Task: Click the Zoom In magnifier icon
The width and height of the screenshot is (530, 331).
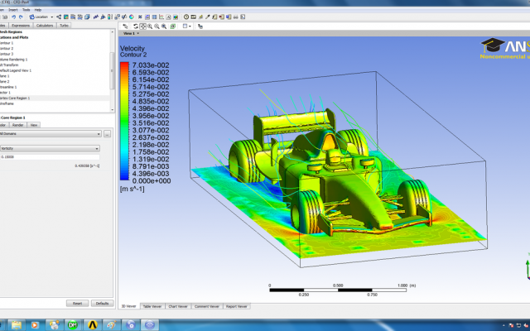Action: (150, 26)
